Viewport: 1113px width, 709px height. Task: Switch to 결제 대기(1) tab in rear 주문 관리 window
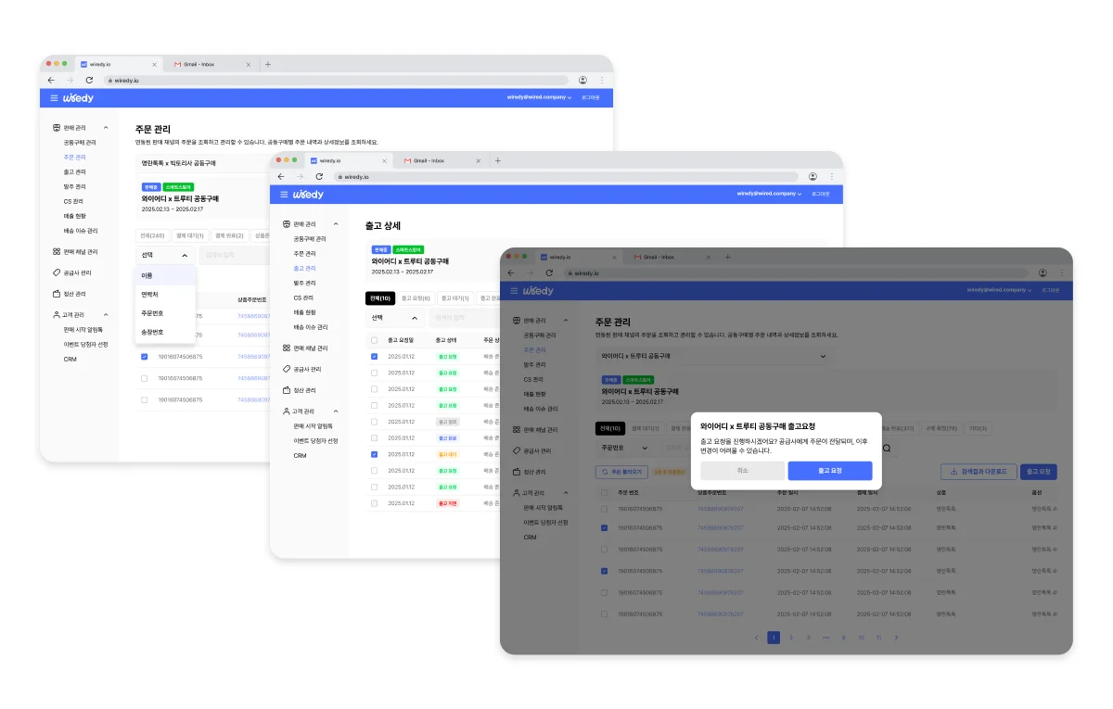pyautogui.click(x=189, y=235)
